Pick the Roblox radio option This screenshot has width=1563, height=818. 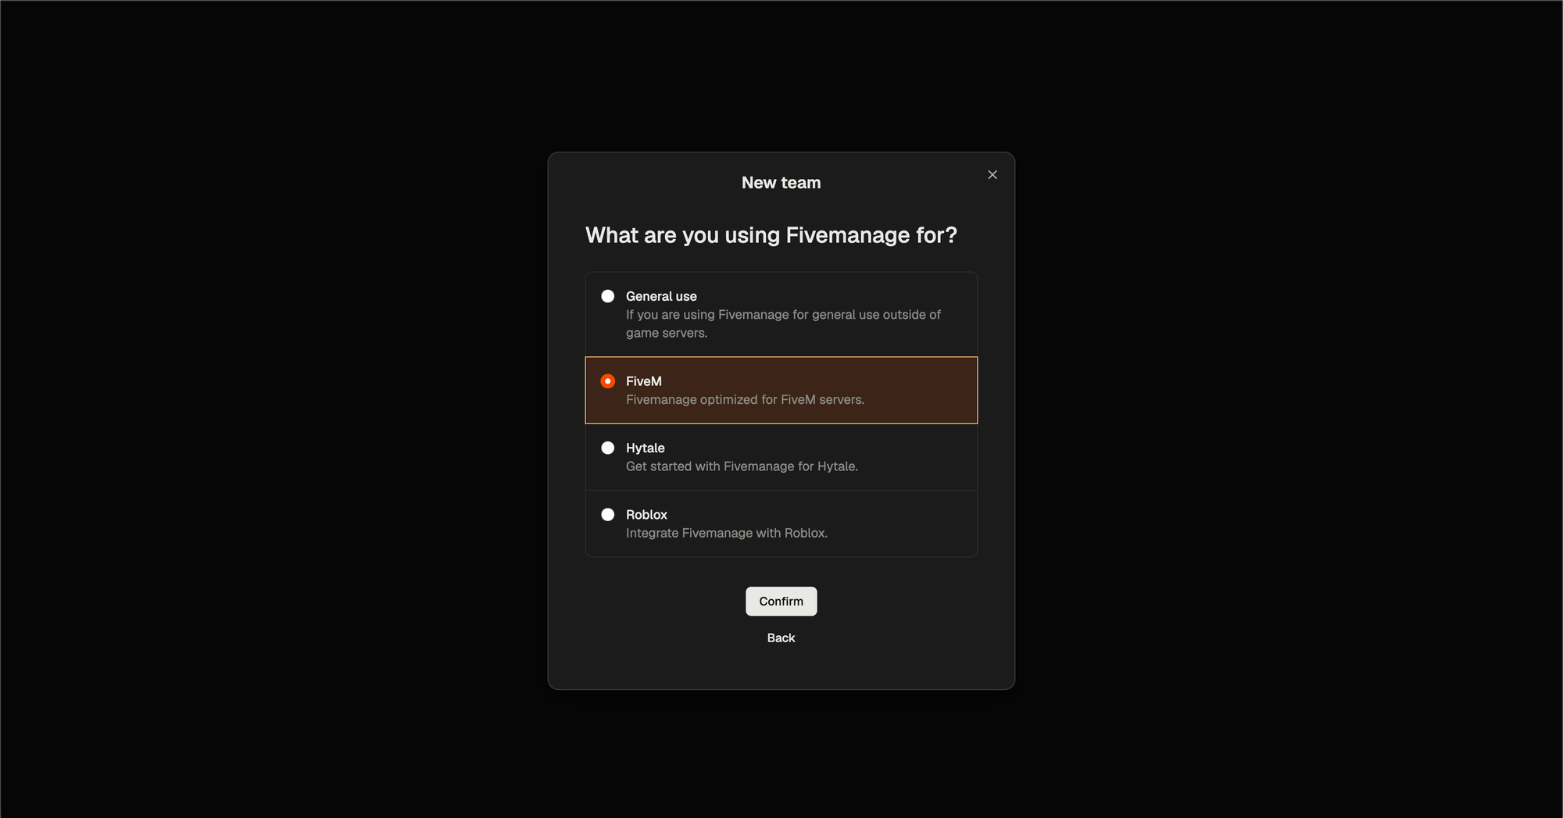tap(608, 515)
